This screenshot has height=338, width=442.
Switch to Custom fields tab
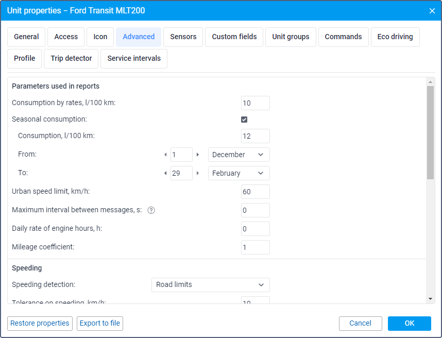(234, 37)
